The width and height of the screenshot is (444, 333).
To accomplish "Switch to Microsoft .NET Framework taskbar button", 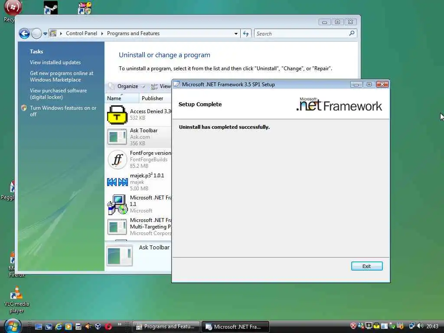I will 235,326.
